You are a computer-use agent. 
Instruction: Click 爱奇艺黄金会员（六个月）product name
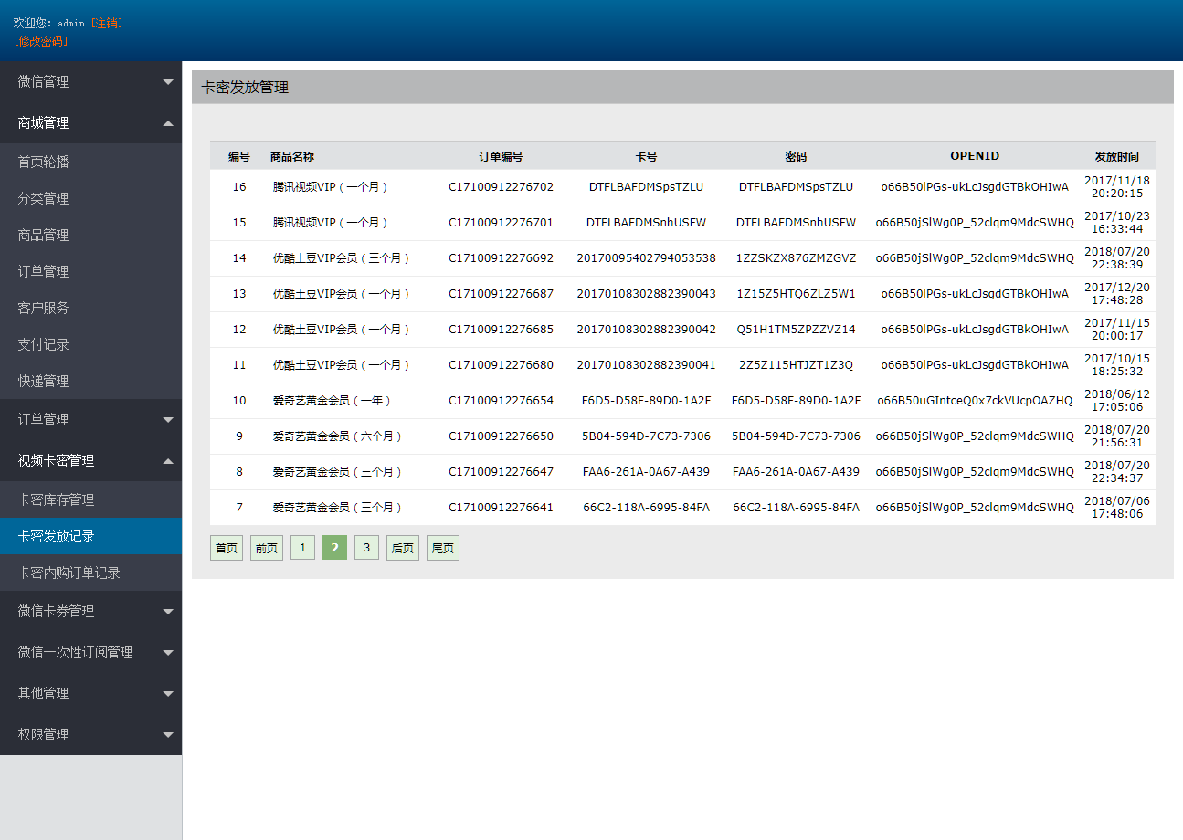point(338,436)
